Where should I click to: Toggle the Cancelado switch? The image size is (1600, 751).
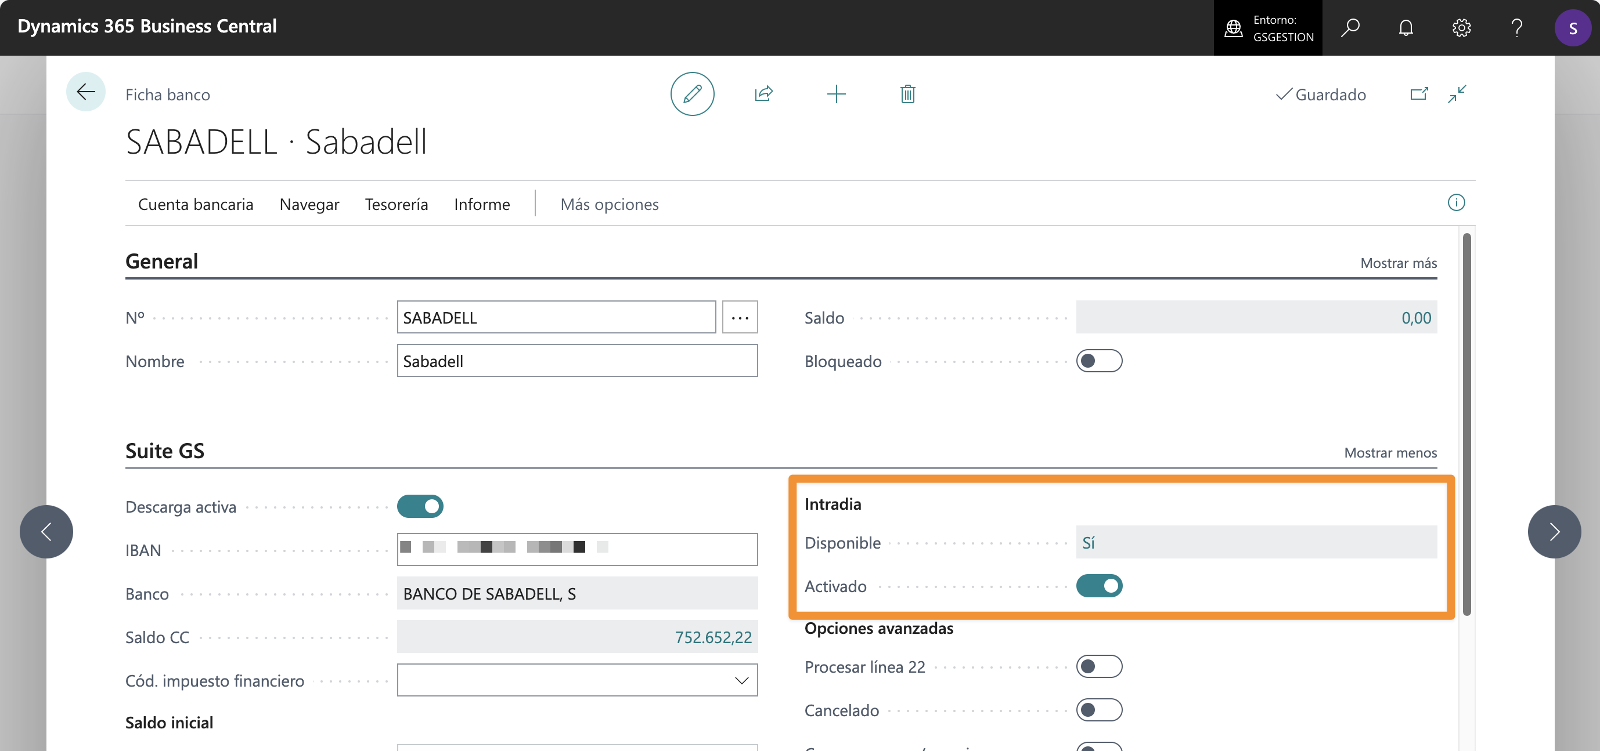[x=1099, y=710]
